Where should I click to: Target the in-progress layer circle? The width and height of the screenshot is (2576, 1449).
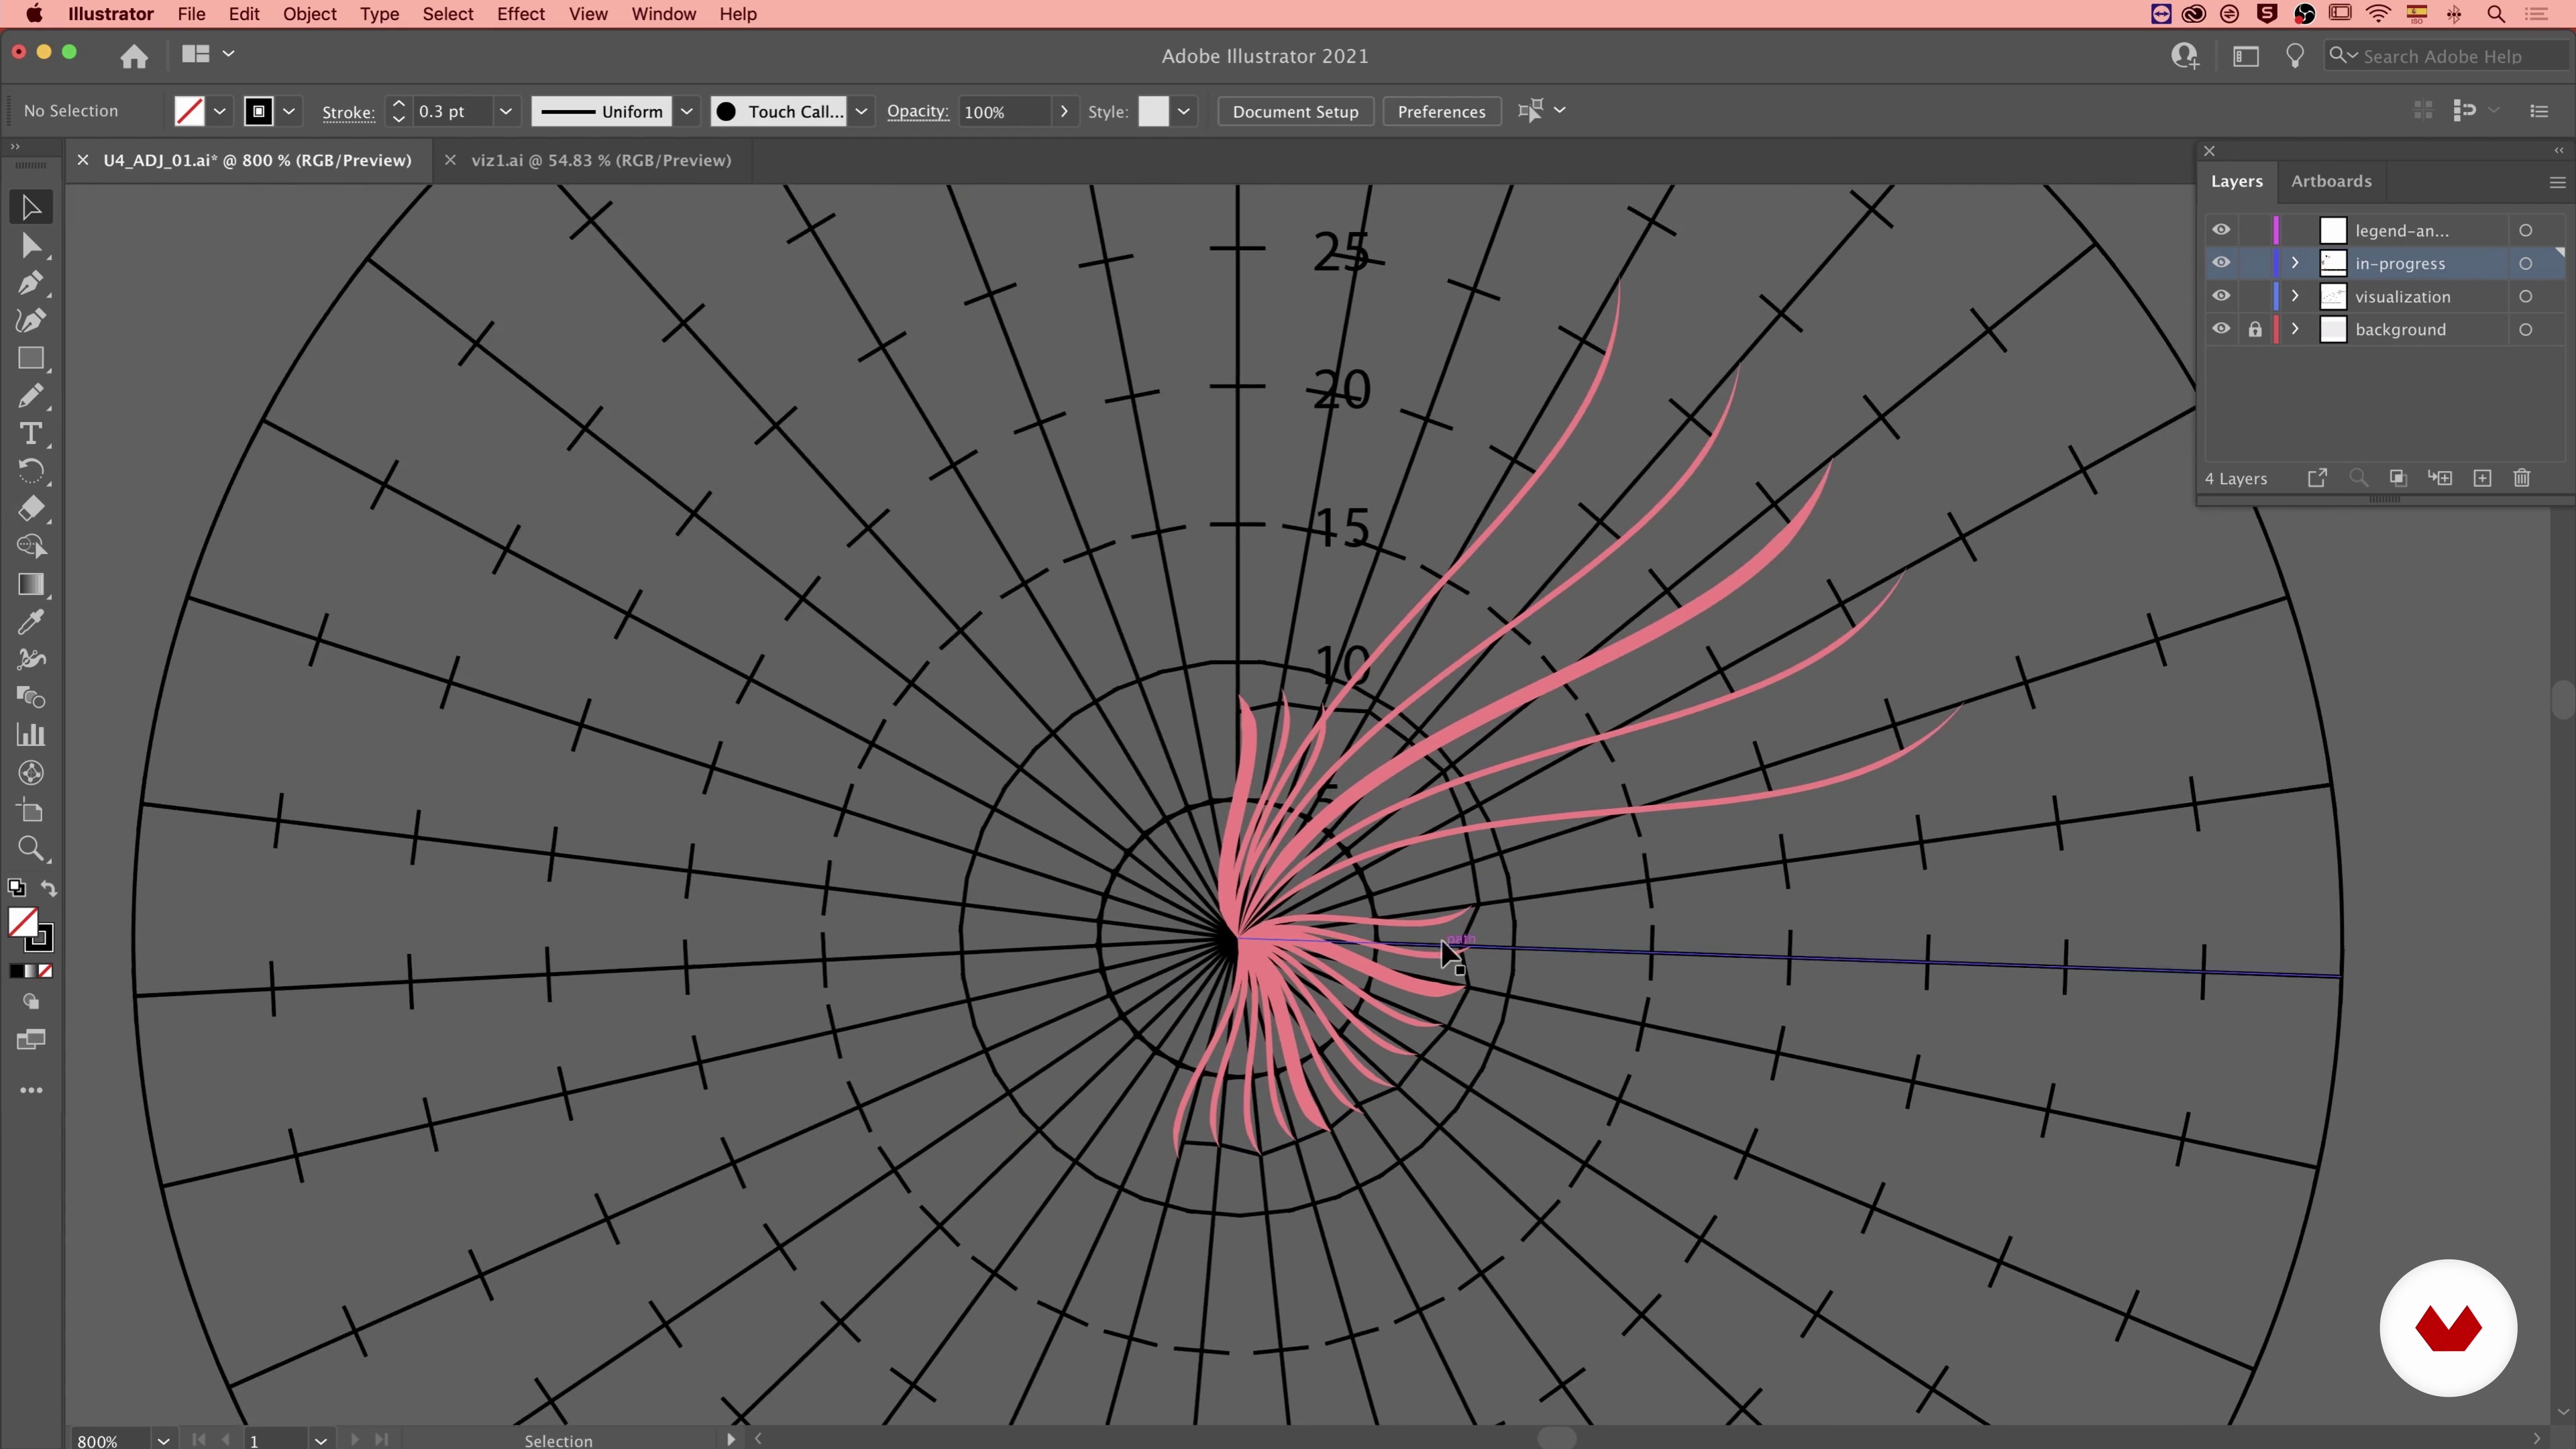[2525, 263]
